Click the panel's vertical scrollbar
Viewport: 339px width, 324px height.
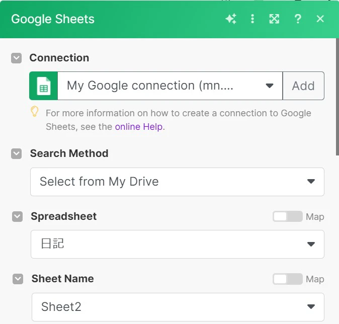click(x=337, y=97)
